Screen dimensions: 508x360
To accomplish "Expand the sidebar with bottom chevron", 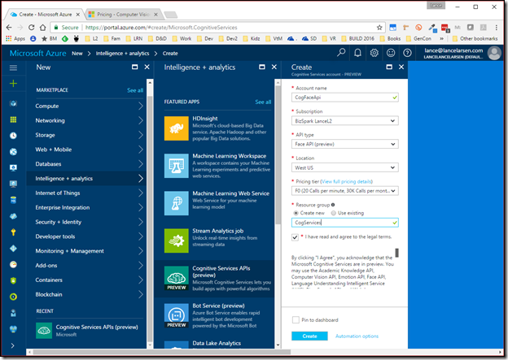I will 13,345.
